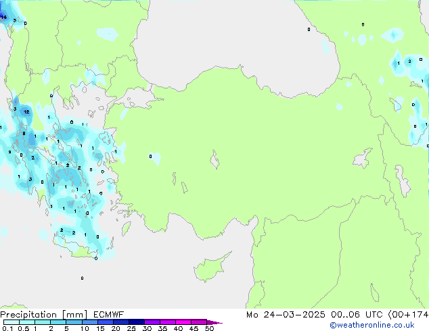The width and height of the screenshot is (429, 331).
Task: Click the "25" legend scale label
Action: [131, 328]
